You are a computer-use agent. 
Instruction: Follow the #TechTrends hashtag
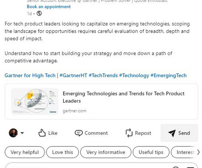coord(103,75)
